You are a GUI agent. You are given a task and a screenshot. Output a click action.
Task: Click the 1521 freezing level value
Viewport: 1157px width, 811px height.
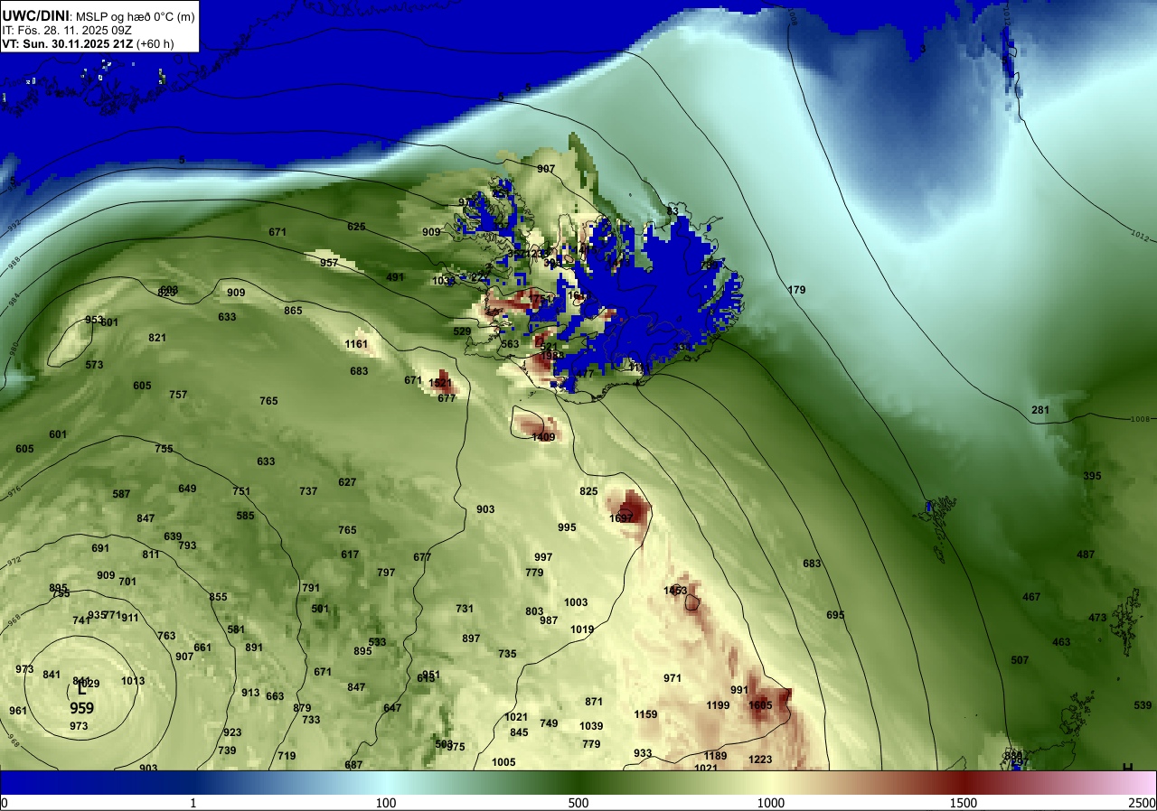tap(440, 384)
